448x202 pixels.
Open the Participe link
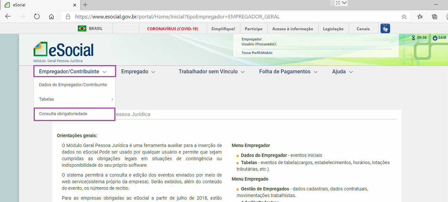coord(253,29)
